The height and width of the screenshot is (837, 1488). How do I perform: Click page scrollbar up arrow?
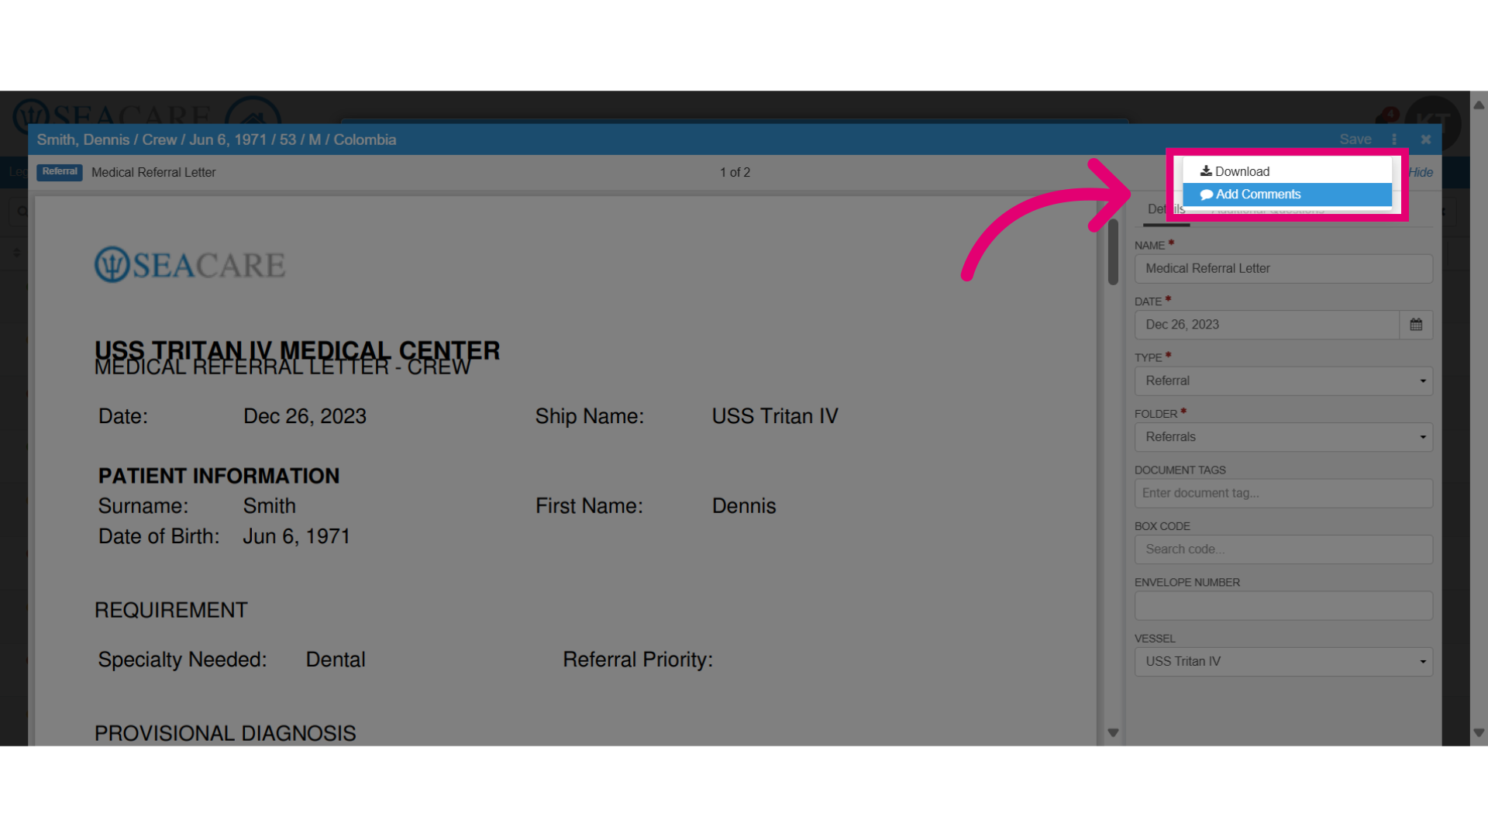(1479, 105)
